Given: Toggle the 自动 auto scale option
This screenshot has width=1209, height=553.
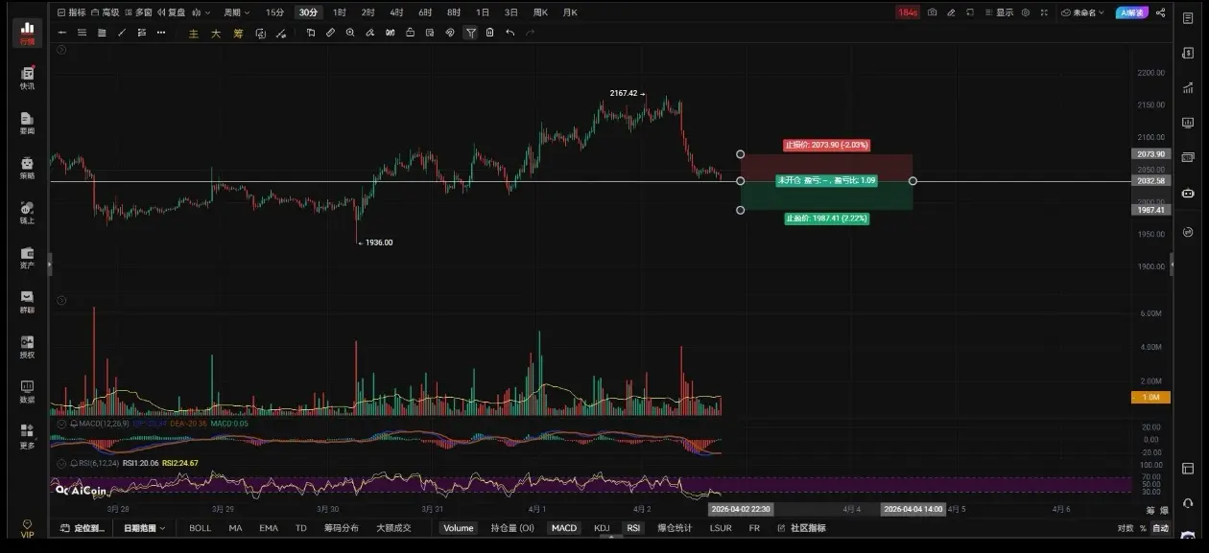Looking at the screenshot, I should coord(1160,528).
